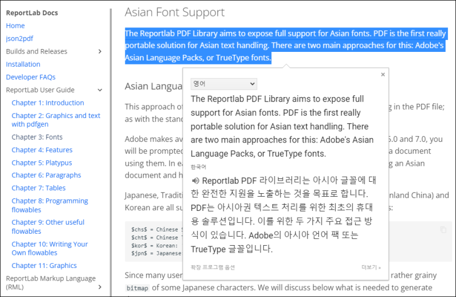
Task: Open Chapter 4: Features
Action: [42, 150]
